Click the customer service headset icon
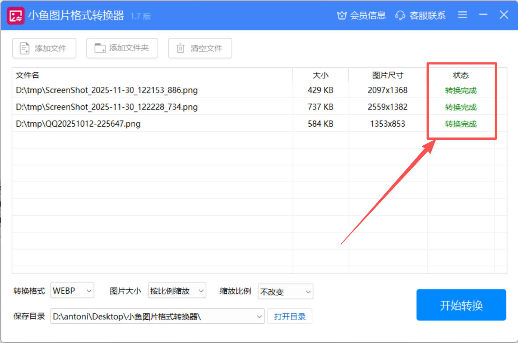The image size is (518, 343). [x=400, y=15]
